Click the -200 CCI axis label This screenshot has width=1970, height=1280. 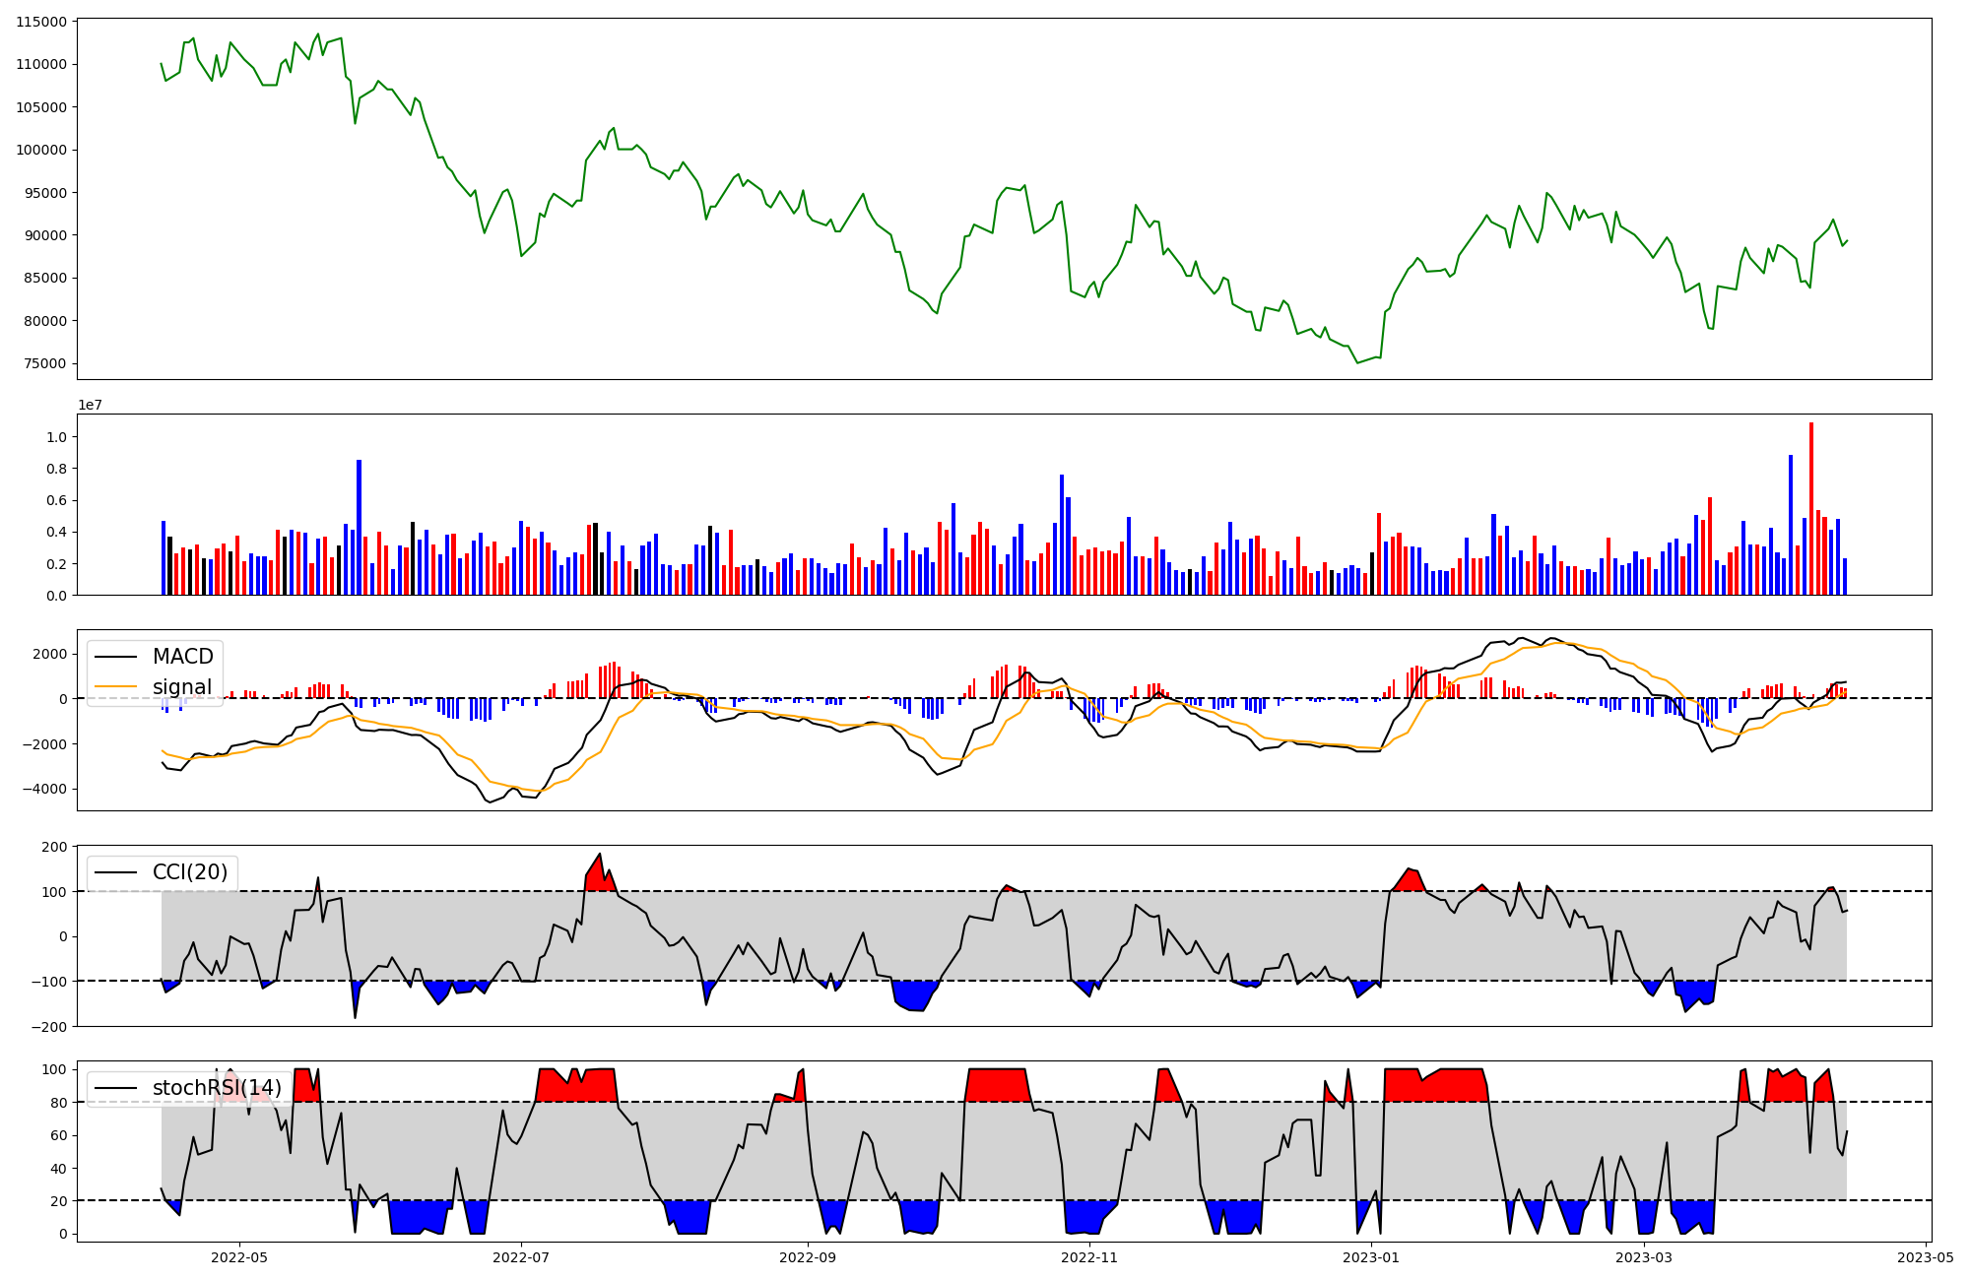click(48, 1027)
